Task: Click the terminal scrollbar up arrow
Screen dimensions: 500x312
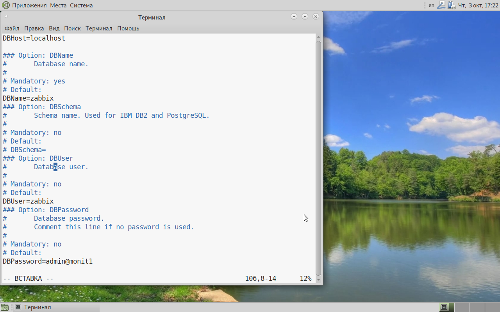Action: 318,37
